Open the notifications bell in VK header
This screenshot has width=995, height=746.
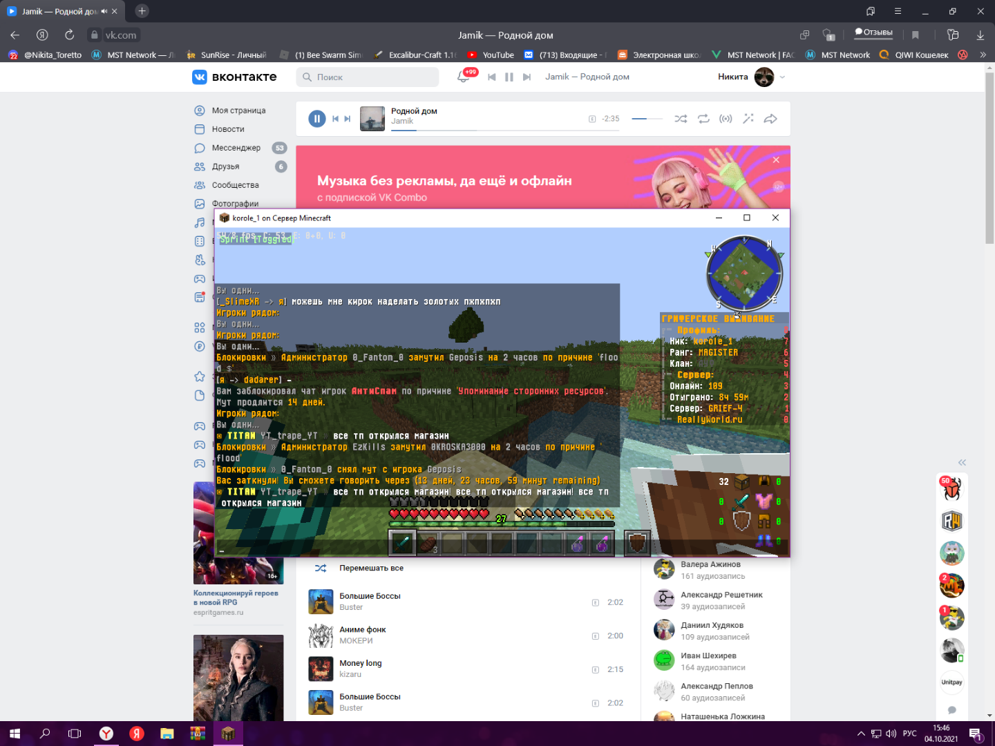tap(464, 77)
